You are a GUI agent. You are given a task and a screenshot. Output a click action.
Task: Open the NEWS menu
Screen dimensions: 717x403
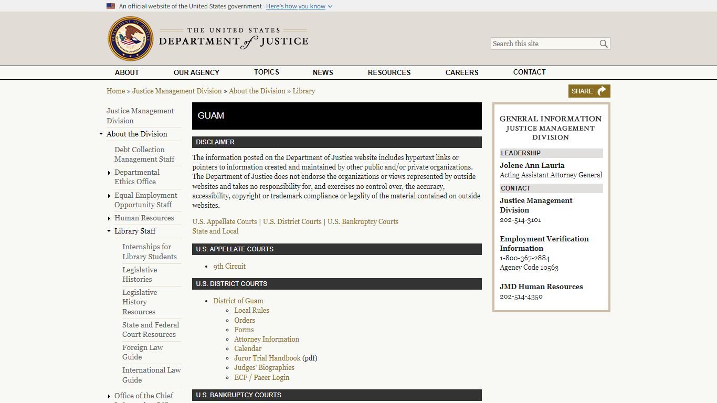coord(323,72)
